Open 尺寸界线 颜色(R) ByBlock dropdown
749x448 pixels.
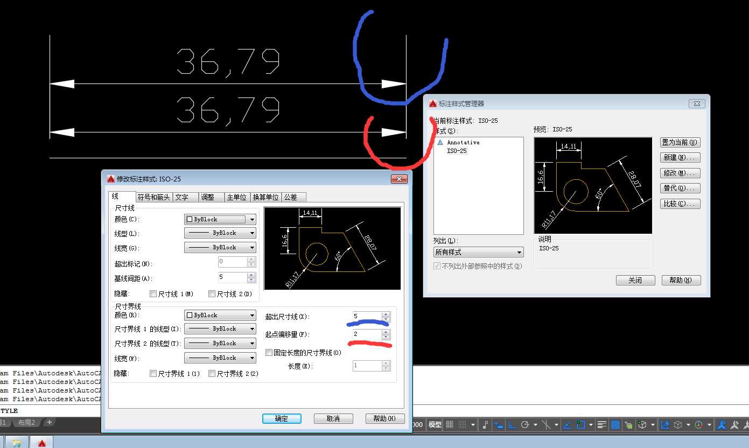[x=220, y=315]
